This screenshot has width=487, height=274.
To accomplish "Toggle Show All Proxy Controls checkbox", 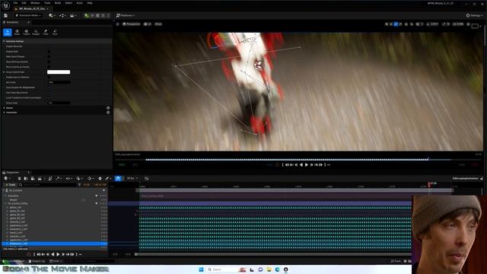I will tap(49, 62).
